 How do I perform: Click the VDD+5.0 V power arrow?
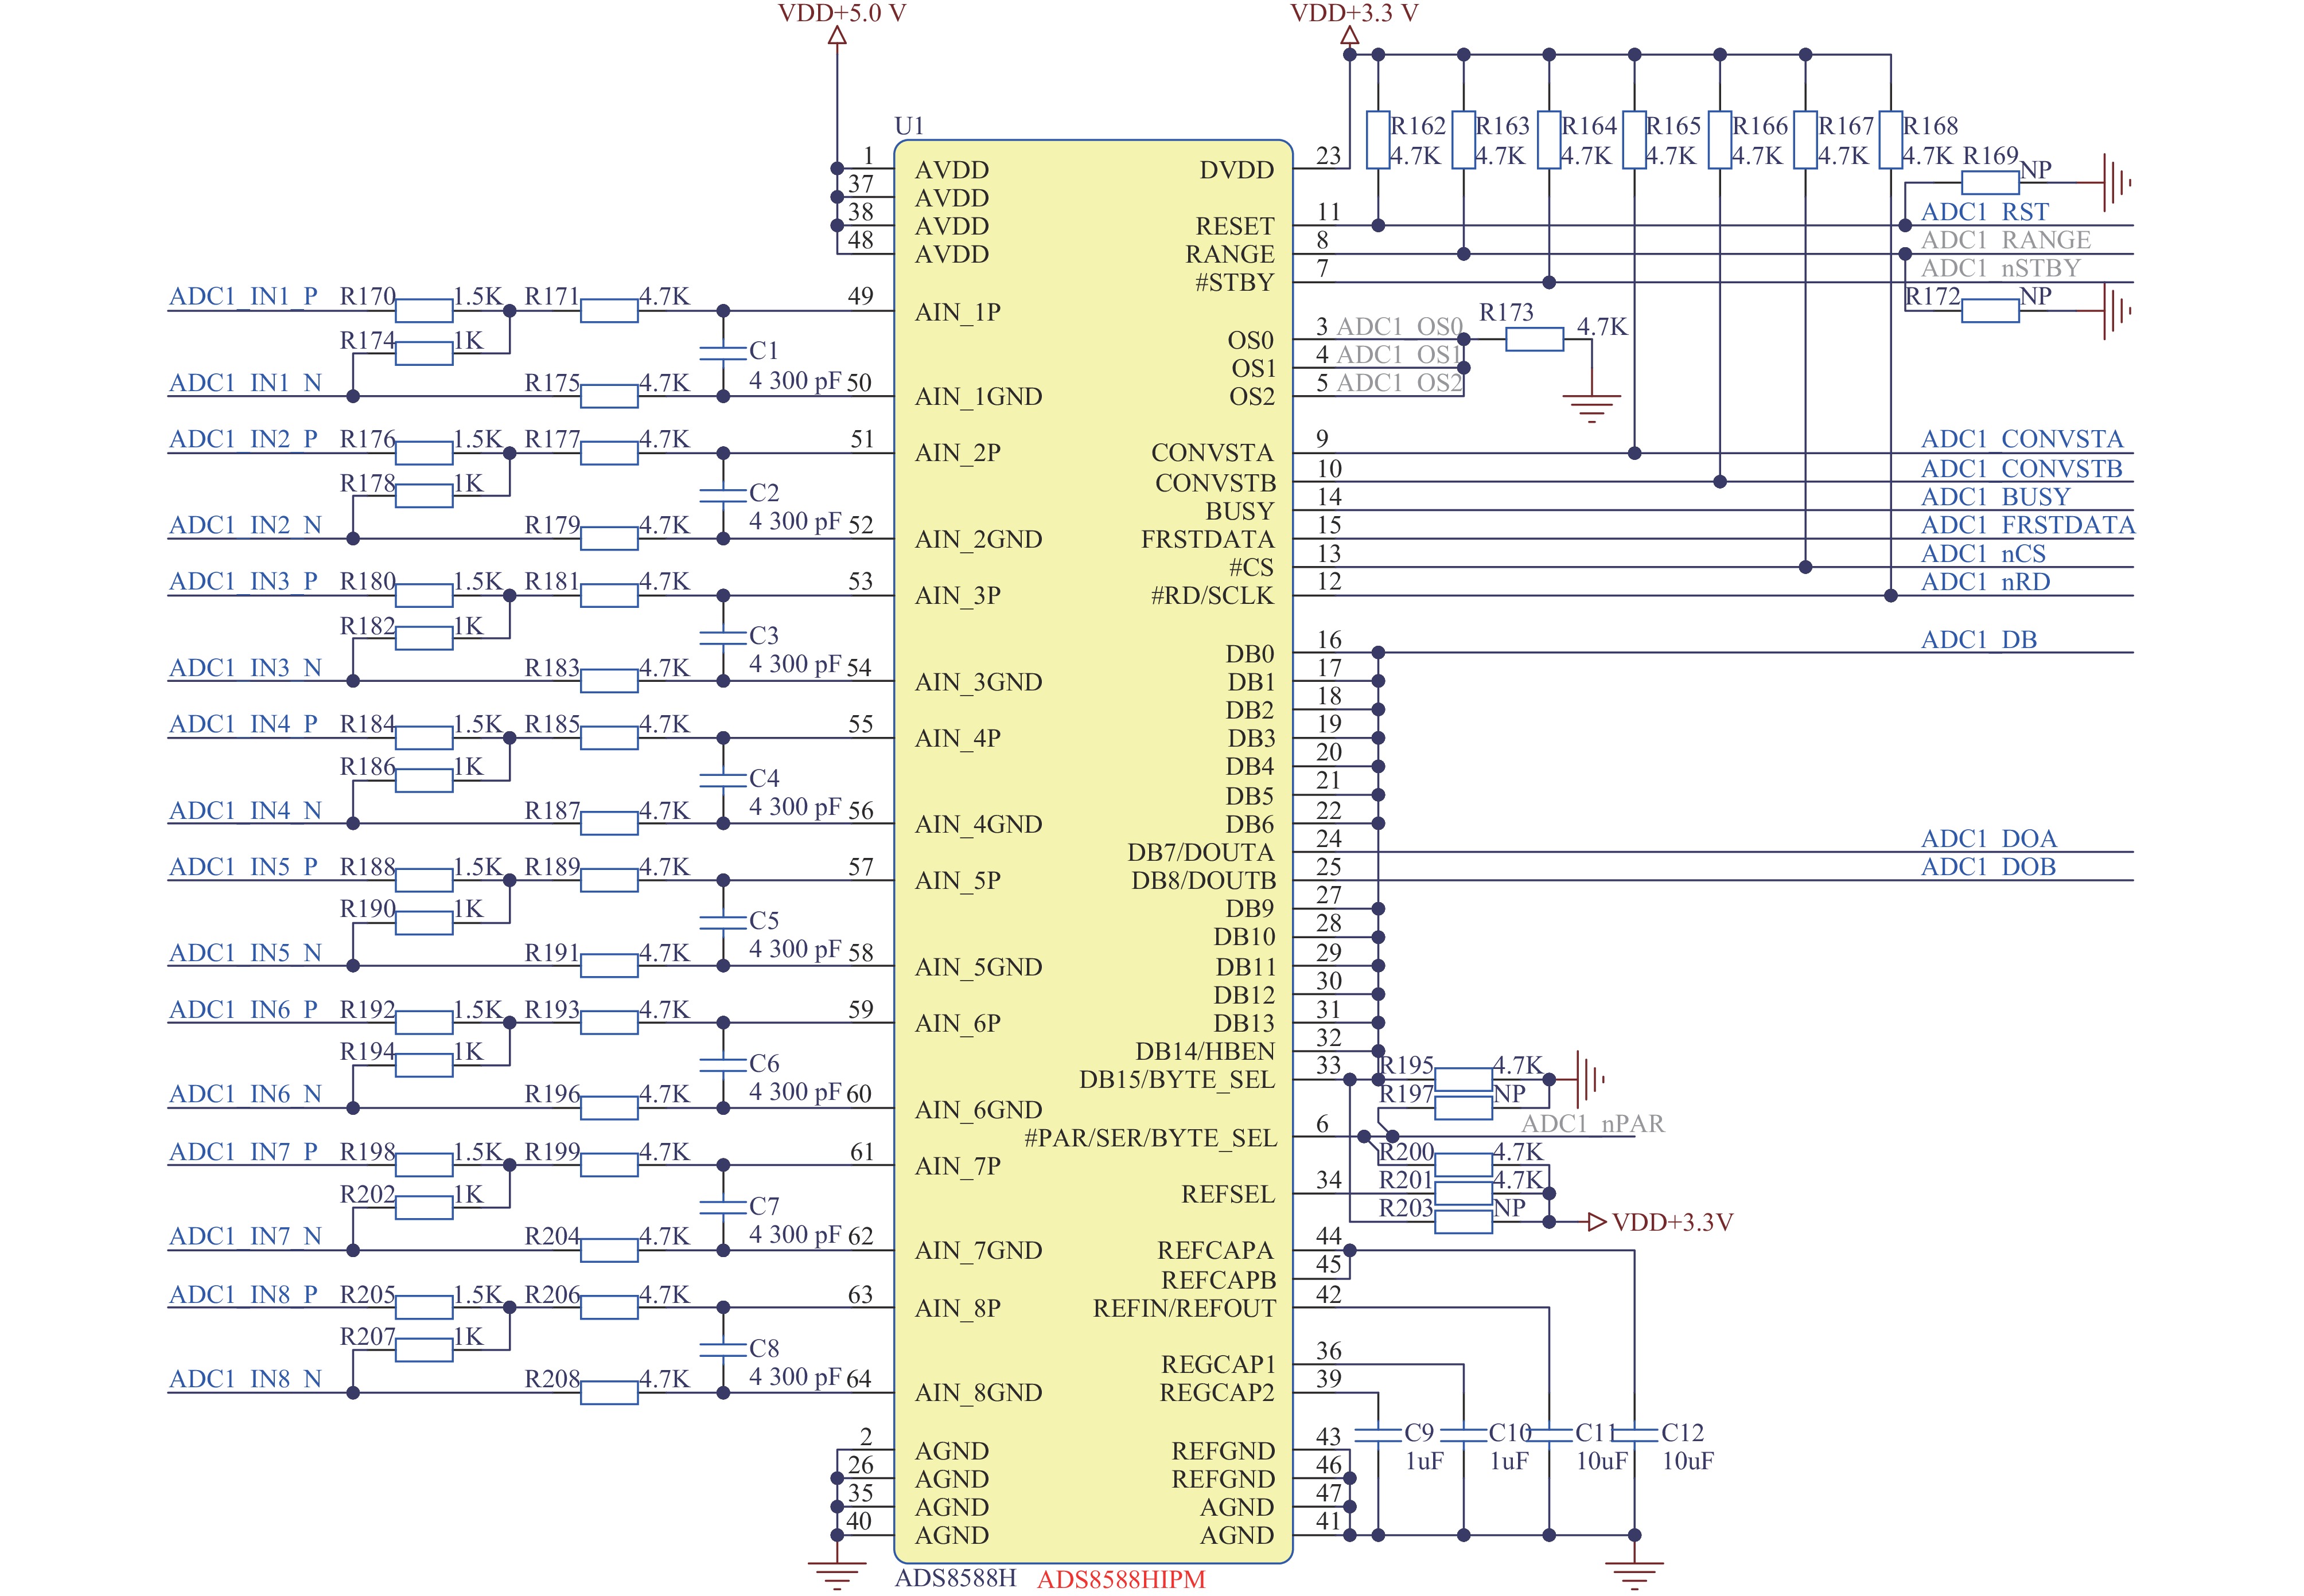click(838, 36)
